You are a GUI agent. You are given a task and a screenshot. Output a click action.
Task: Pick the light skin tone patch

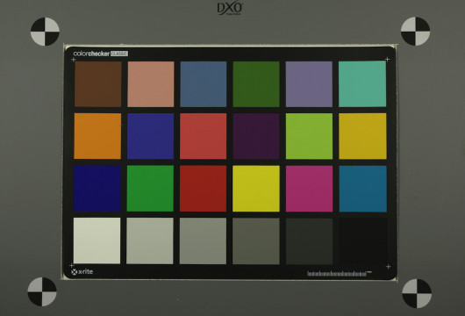[x=151, y=84]
